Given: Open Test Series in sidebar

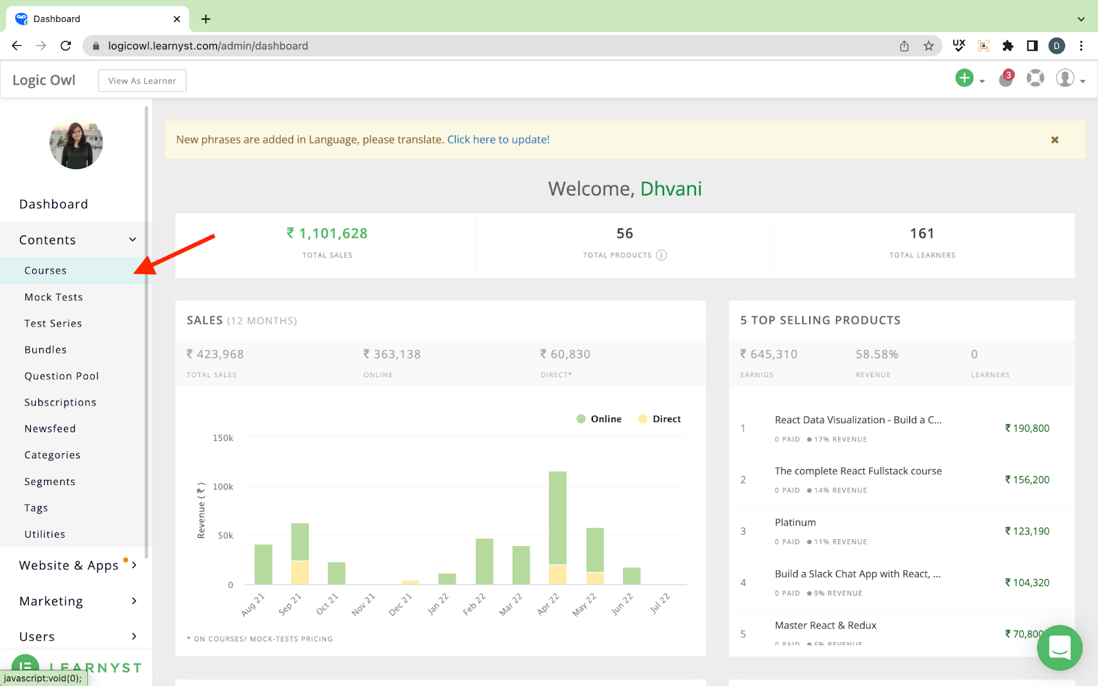Looking at the screenshot, I should 53,324.
